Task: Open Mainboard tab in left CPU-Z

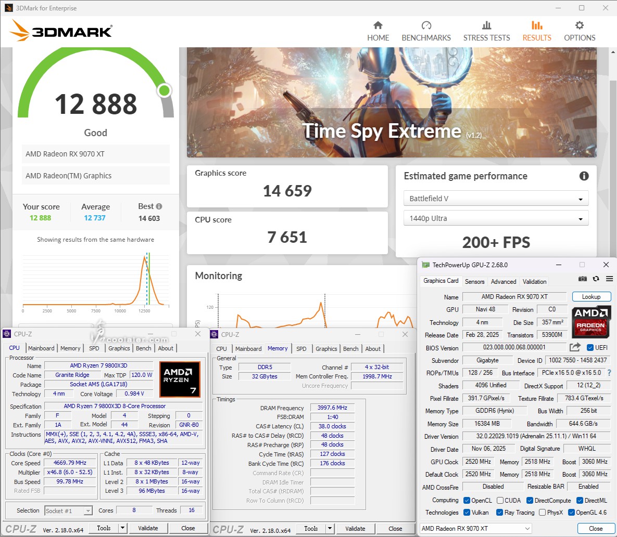Action: tap(41, 348)
